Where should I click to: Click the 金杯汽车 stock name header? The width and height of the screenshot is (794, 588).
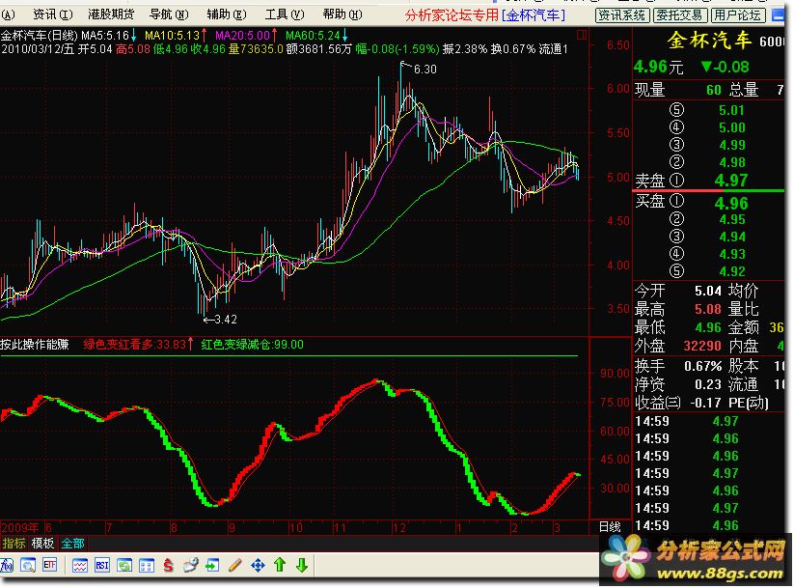(710, 41)
